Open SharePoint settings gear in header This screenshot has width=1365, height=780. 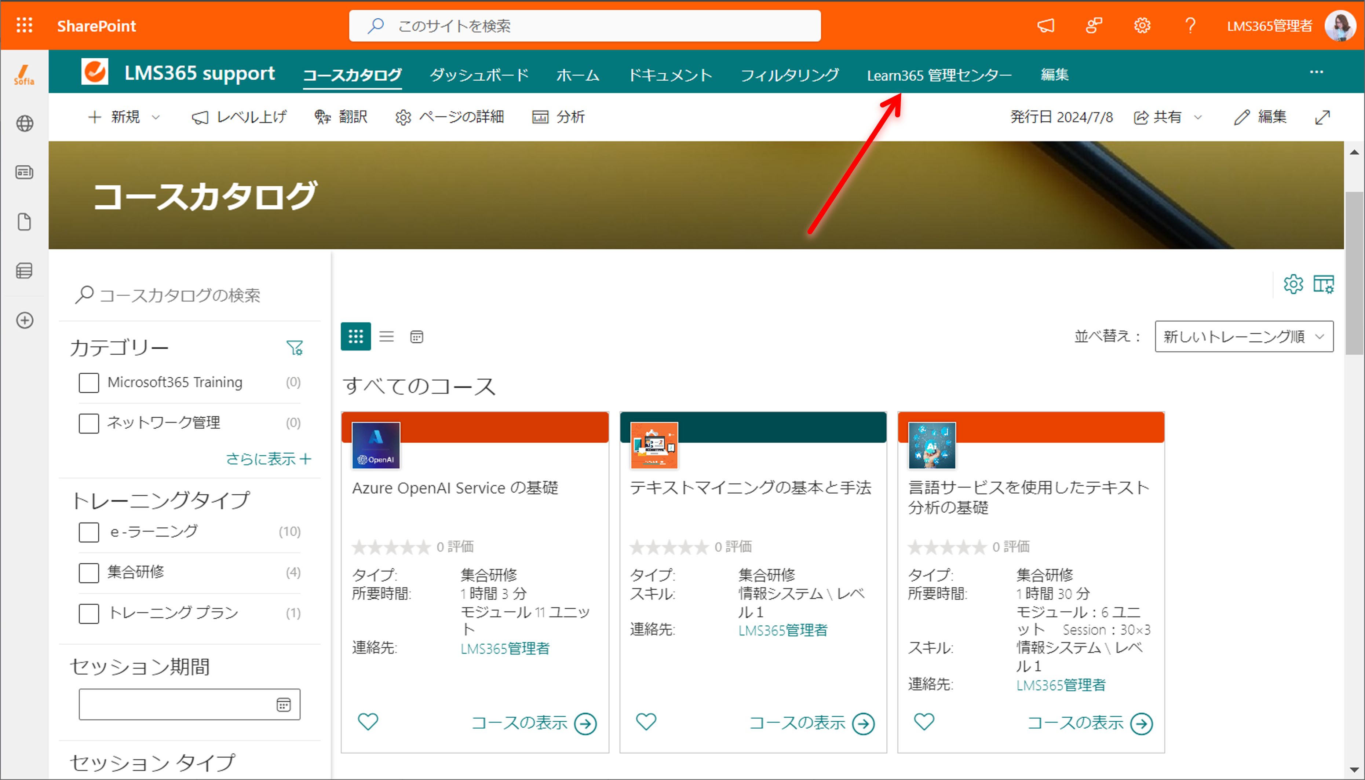click(1142, 25)
